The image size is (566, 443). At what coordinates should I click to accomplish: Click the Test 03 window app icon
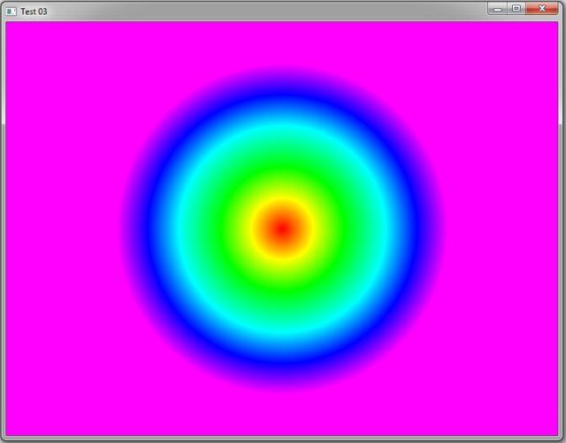click(11, 11)
